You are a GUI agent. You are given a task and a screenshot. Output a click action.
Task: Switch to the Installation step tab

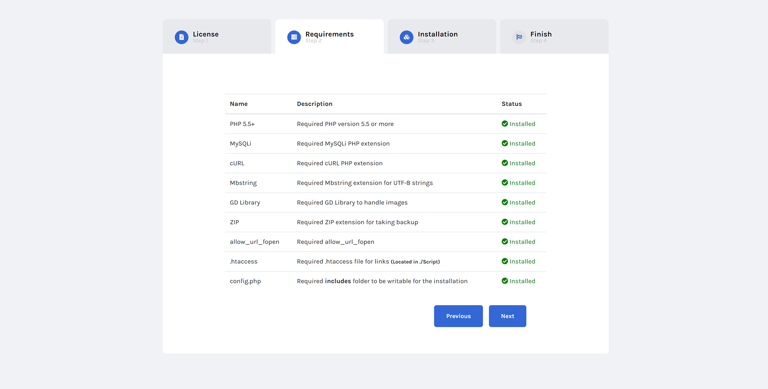coord(442,37)
